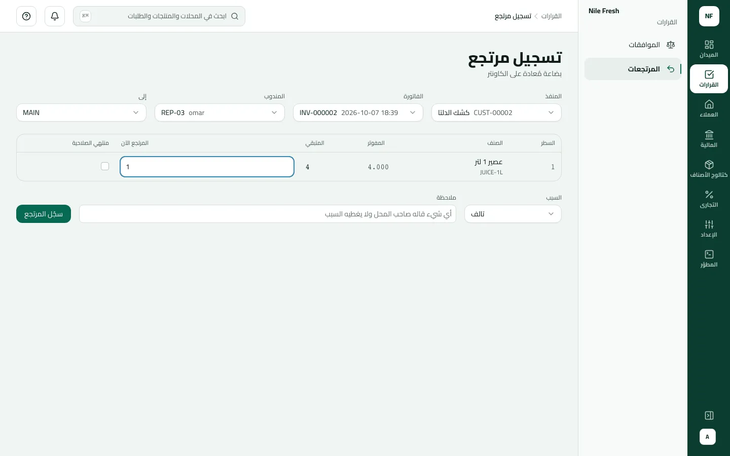The image size is (730, 456).
Task: Open the الفاتورة invoice dropdown
Action: [x=358, y=112]
